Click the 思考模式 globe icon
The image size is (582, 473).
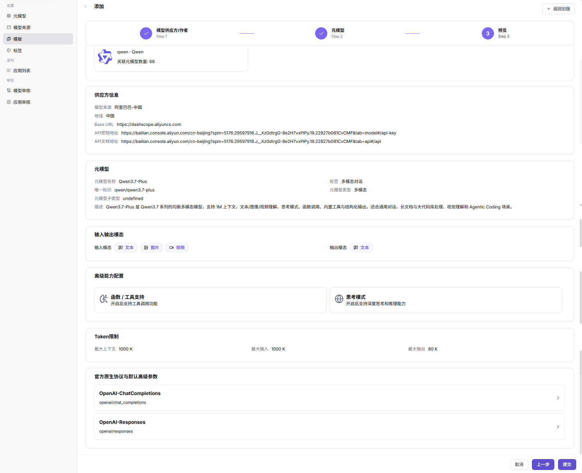(339, 299)
